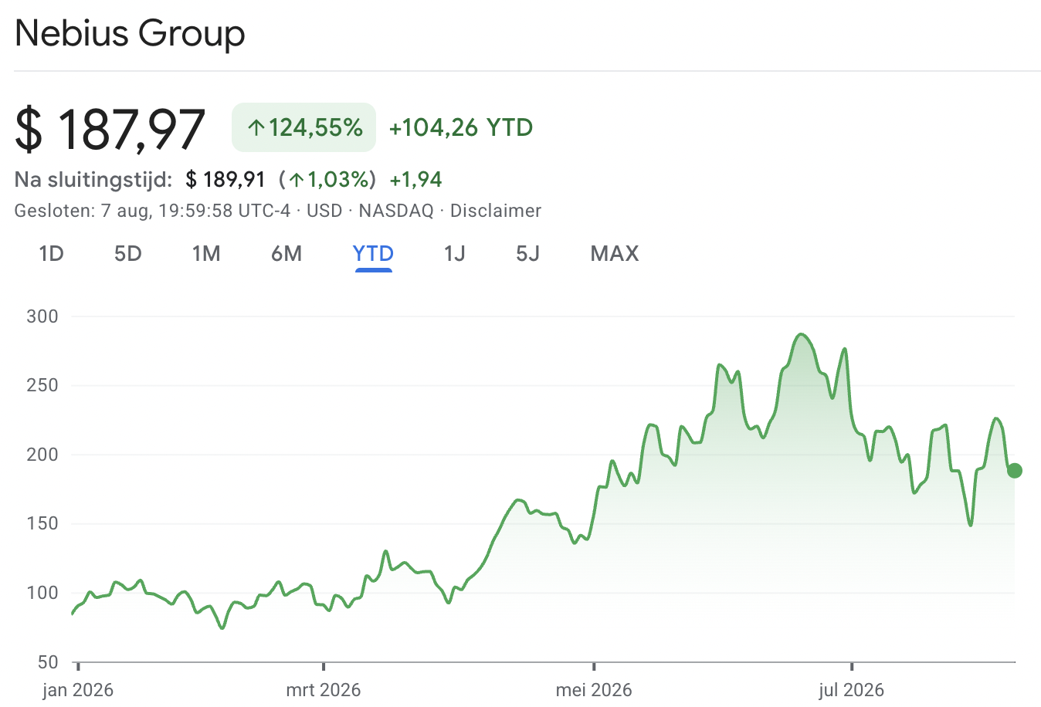Click the NASDAQ exchange label
1041x707 pixels.
(396, 211)
